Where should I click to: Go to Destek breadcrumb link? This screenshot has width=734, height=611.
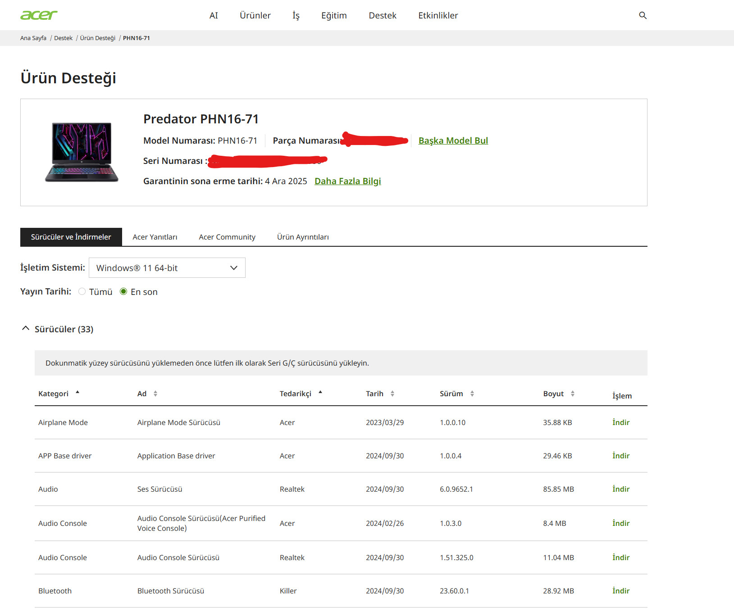[x=63, y=38]
